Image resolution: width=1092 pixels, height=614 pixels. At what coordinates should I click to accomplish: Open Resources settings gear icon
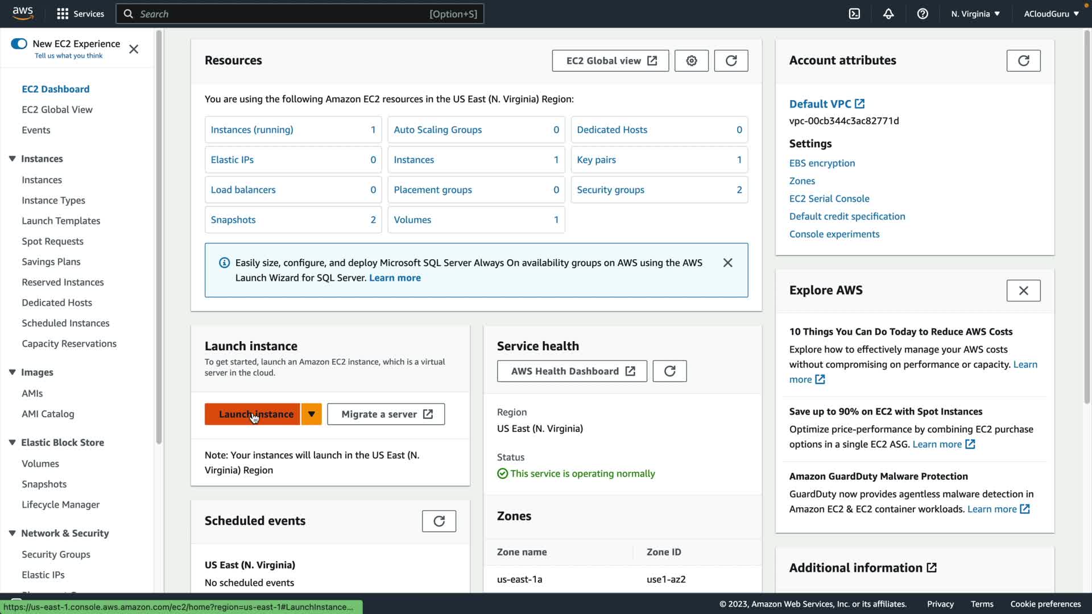coord(691,61)
